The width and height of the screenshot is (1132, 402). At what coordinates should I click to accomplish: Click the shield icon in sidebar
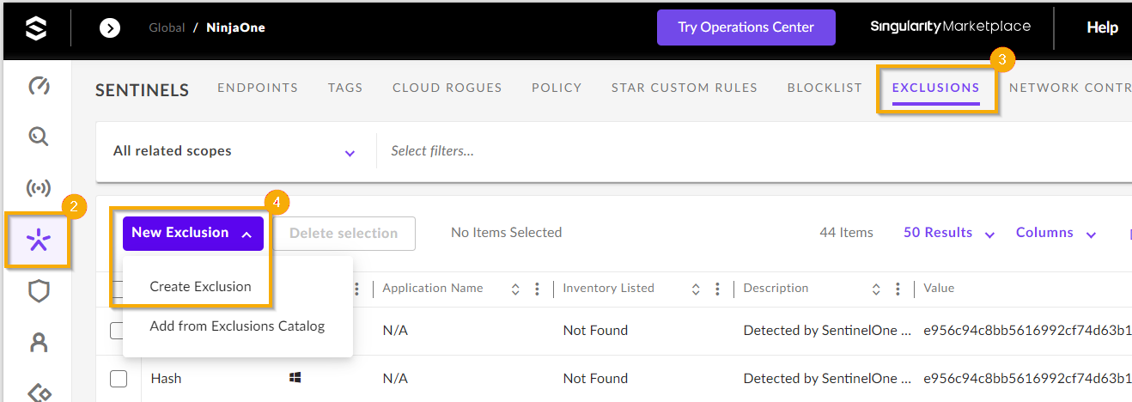39,292
